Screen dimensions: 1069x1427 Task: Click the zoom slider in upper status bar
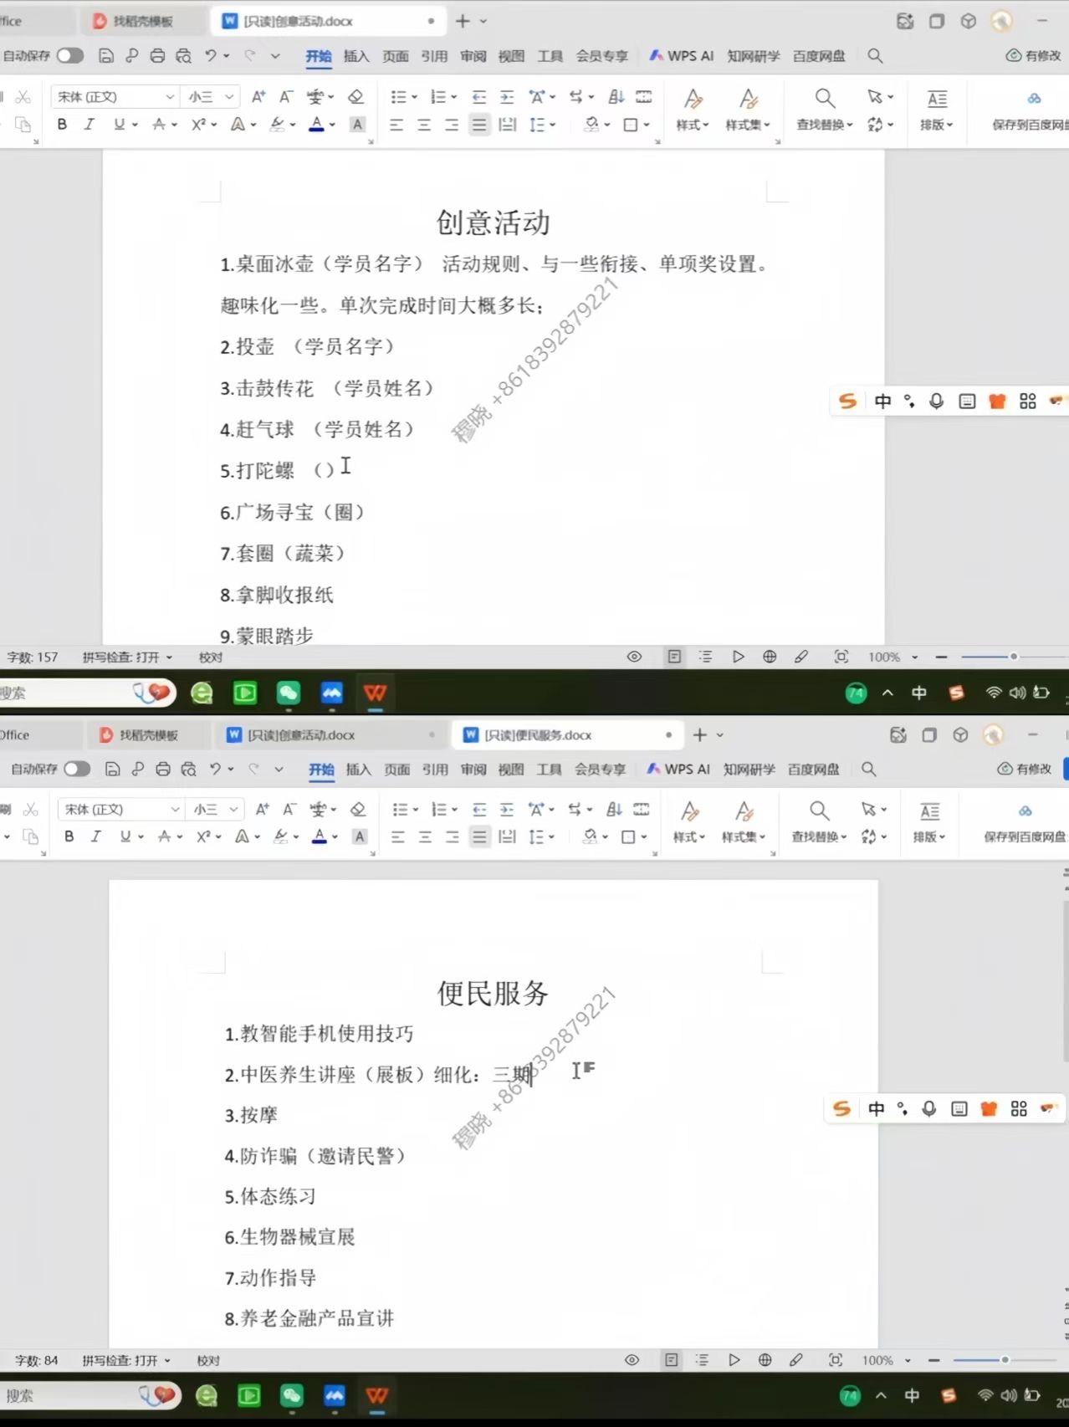tap(987, 657)
